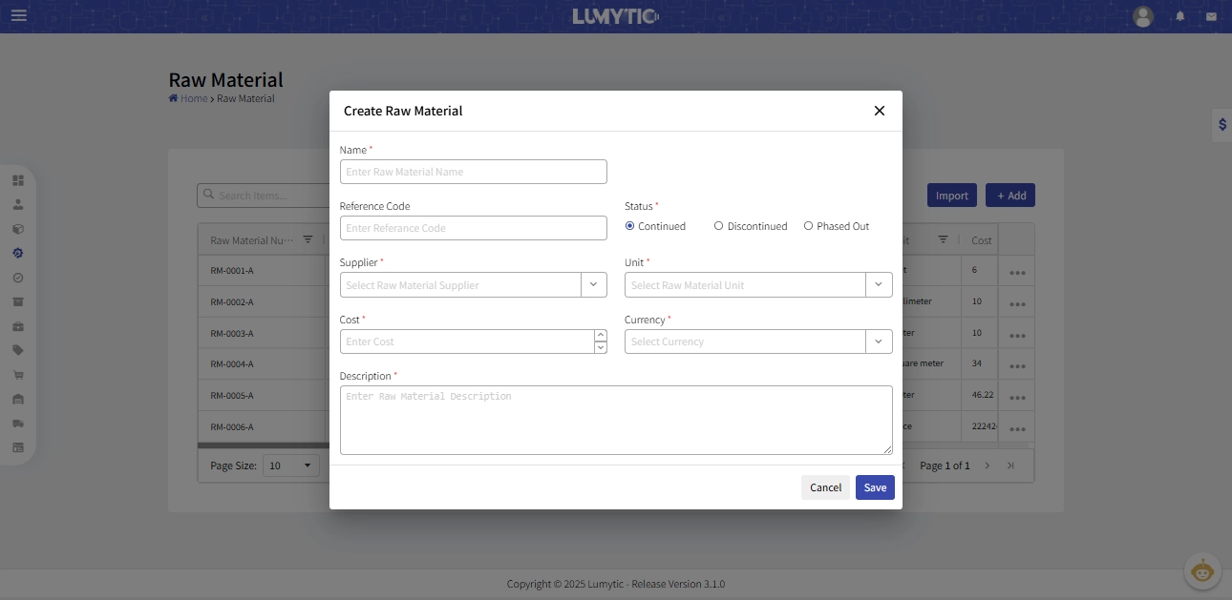Open the Unit dropdown list
Screen dimensions: 1232x600
pyautogui.click(x=879, y=284)
